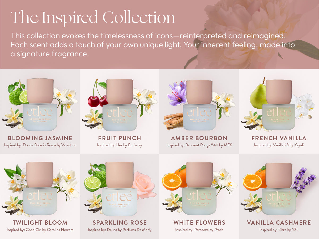The image size is (319, 239).
Task: Click the Amber Bourbon perfume bottle
Action: coord(199,105)
